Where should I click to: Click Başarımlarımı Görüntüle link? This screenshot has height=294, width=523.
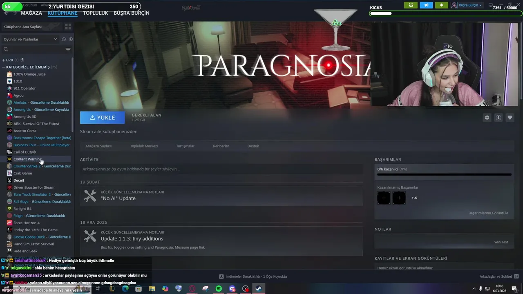(x=488, y=213)
